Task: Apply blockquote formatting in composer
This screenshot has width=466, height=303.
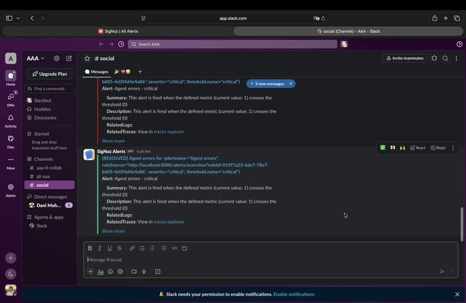Action: click(164, 248)
